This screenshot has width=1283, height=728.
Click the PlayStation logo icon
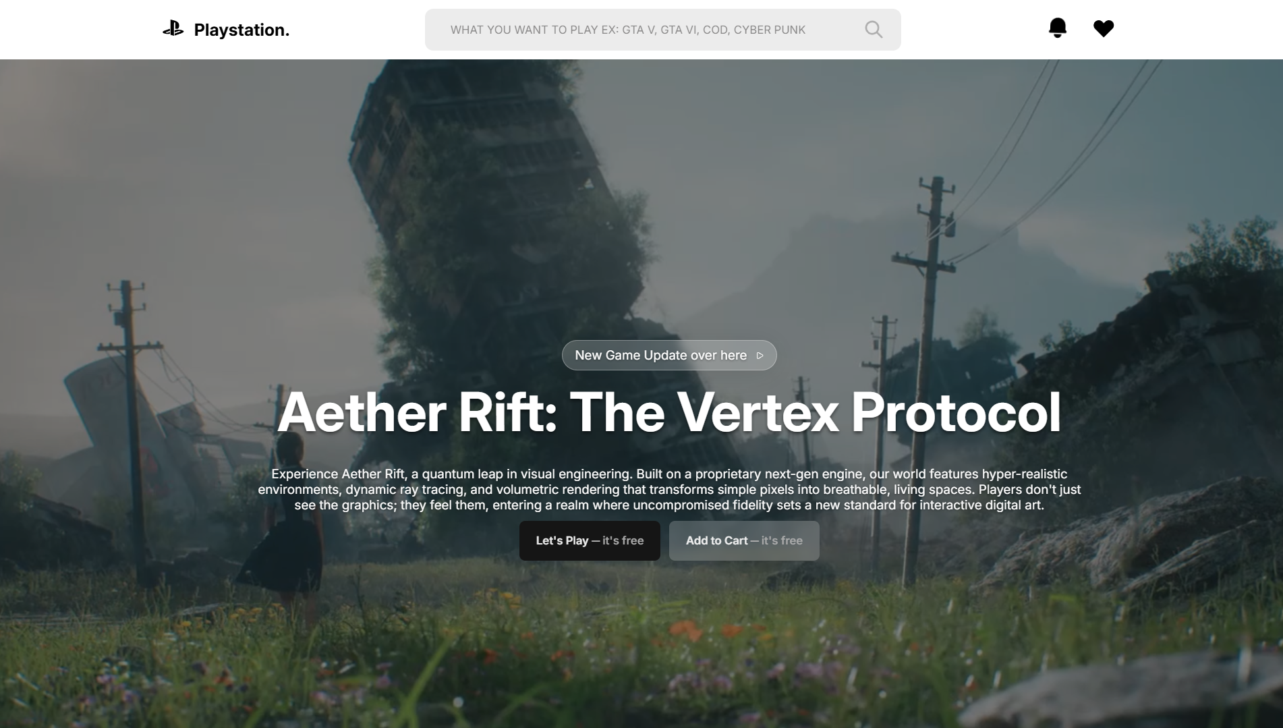click(x=173, y=28)
